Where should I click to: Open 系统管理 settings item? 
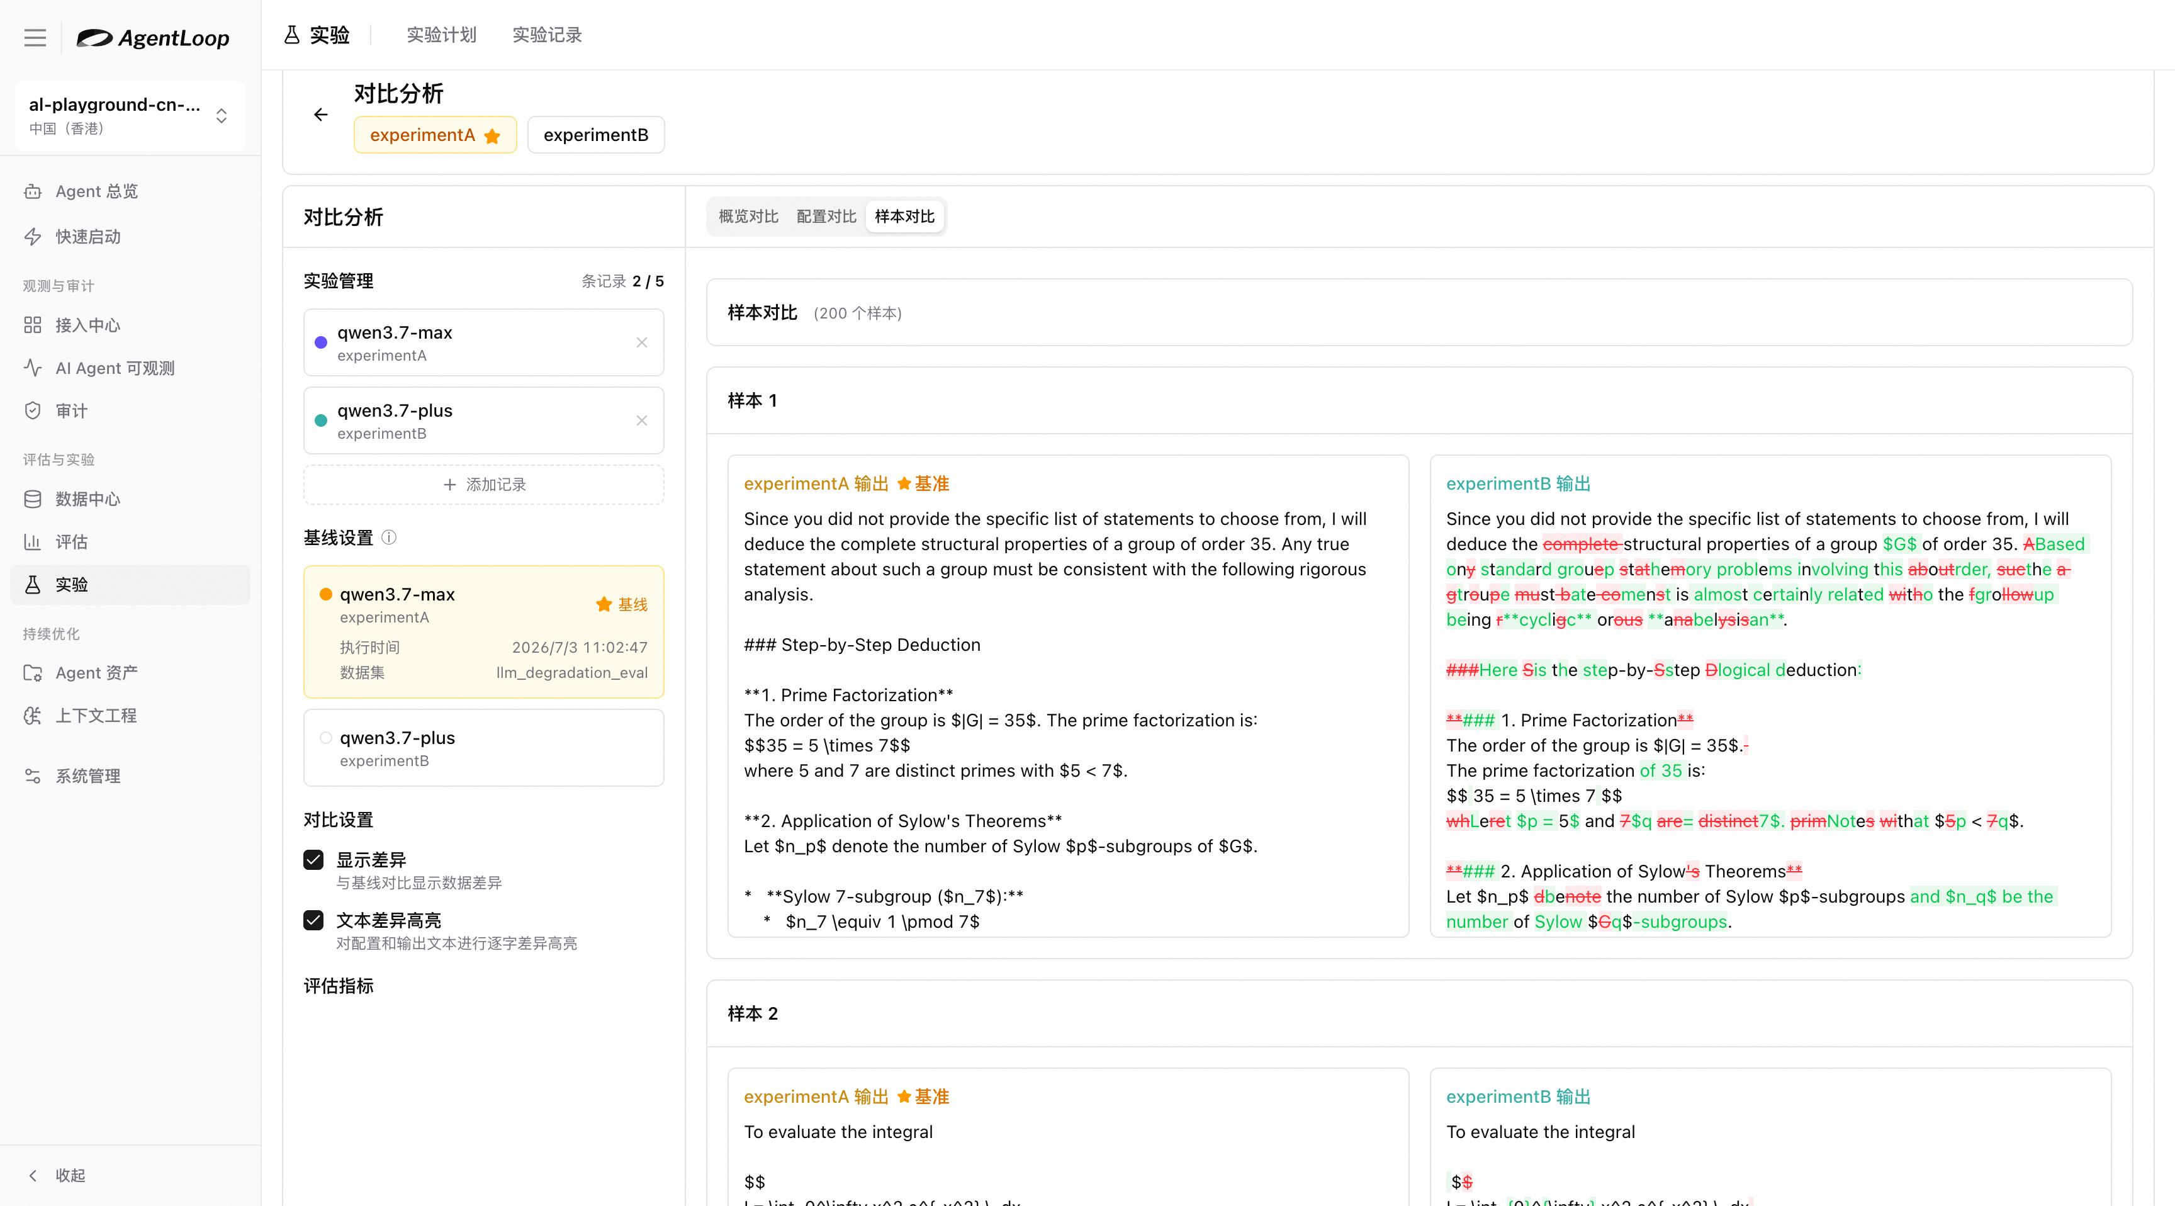130,776
